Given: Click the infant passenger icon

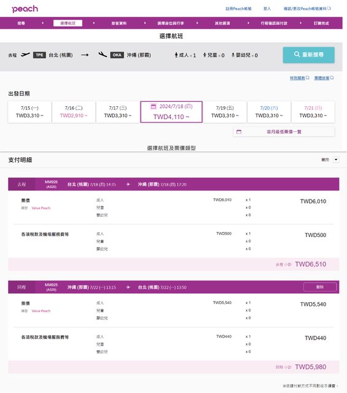Looking at the screenshot, I should click(x=233, y=55).
